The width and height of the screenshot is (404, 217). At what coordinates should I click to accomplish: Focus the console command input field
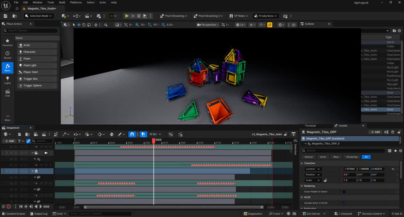(101, 214)
